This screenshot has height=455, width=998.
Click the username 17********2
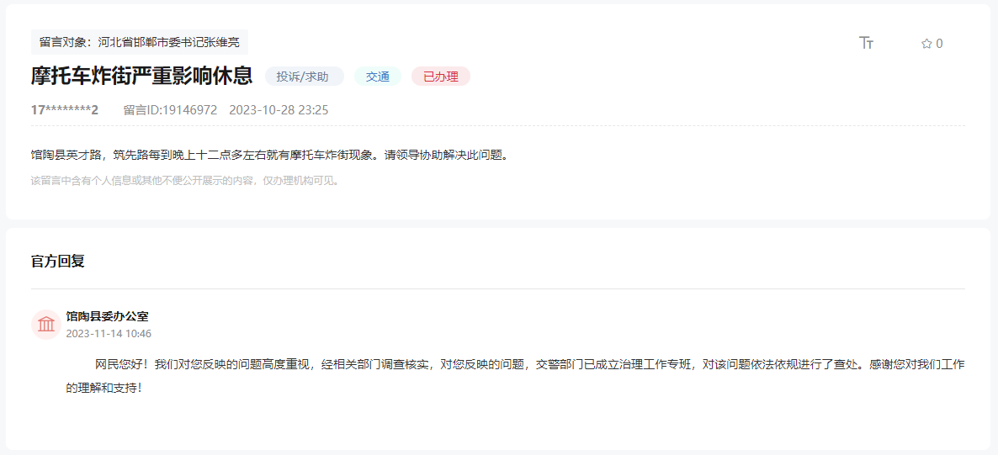pos(65,110)
